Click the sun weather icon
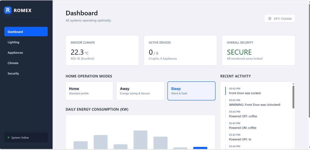This screenshot has height=150, width=310. coord(269,19)
